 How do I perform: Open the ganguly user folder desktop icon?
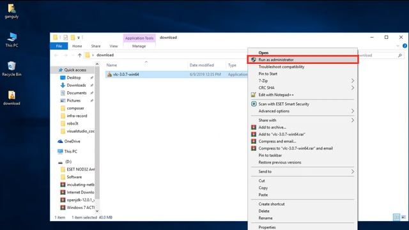[x=12, y=11]
